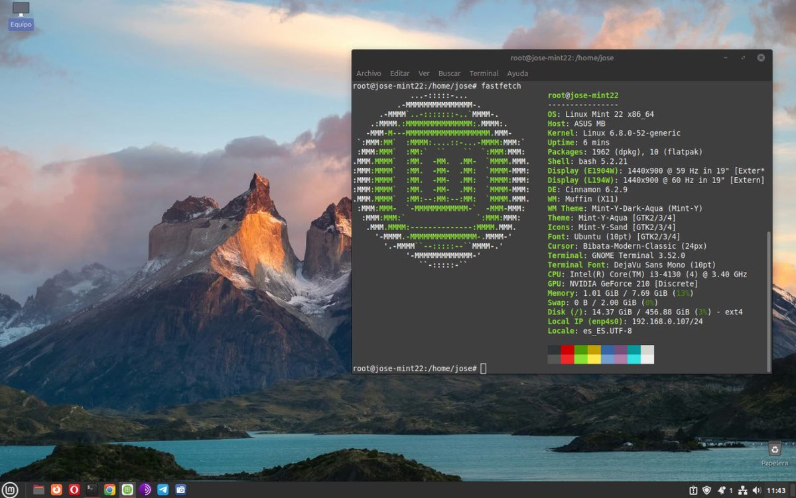Click the bright yellow swatch in fastfetch palette
Screen dimensions: 796x498
[x=594, y=359]
